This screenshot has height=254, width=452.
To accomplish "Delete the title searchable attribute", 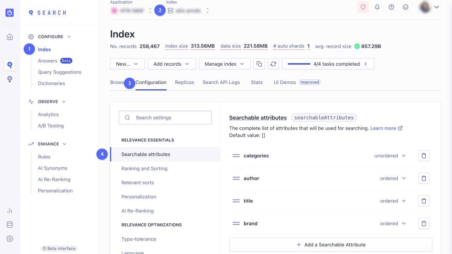I will [x=424, y=201].
